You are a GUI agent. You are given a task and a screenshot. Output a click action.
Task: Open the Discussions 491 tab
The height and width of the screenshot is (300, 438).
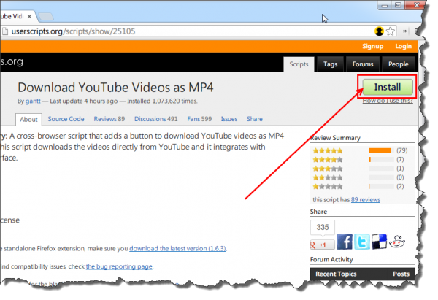(x=156, y=119)
